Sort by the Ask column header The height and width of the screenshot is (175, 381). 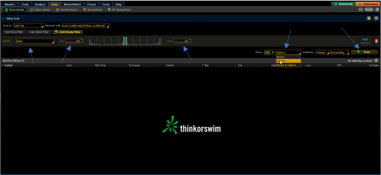240,65
